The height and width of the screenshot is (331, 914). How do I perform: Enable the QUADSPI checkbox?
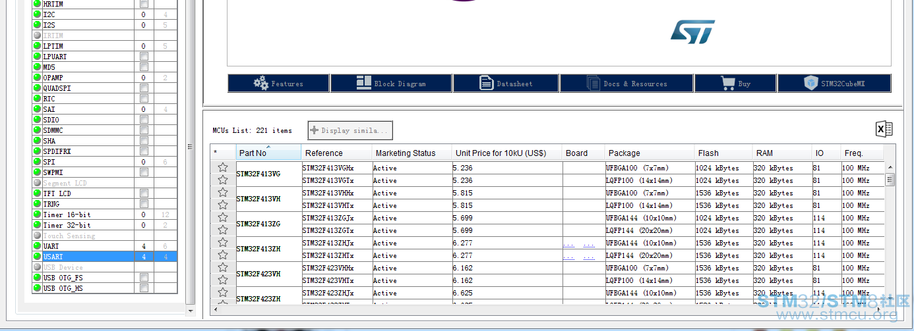[x=144, y=88]
